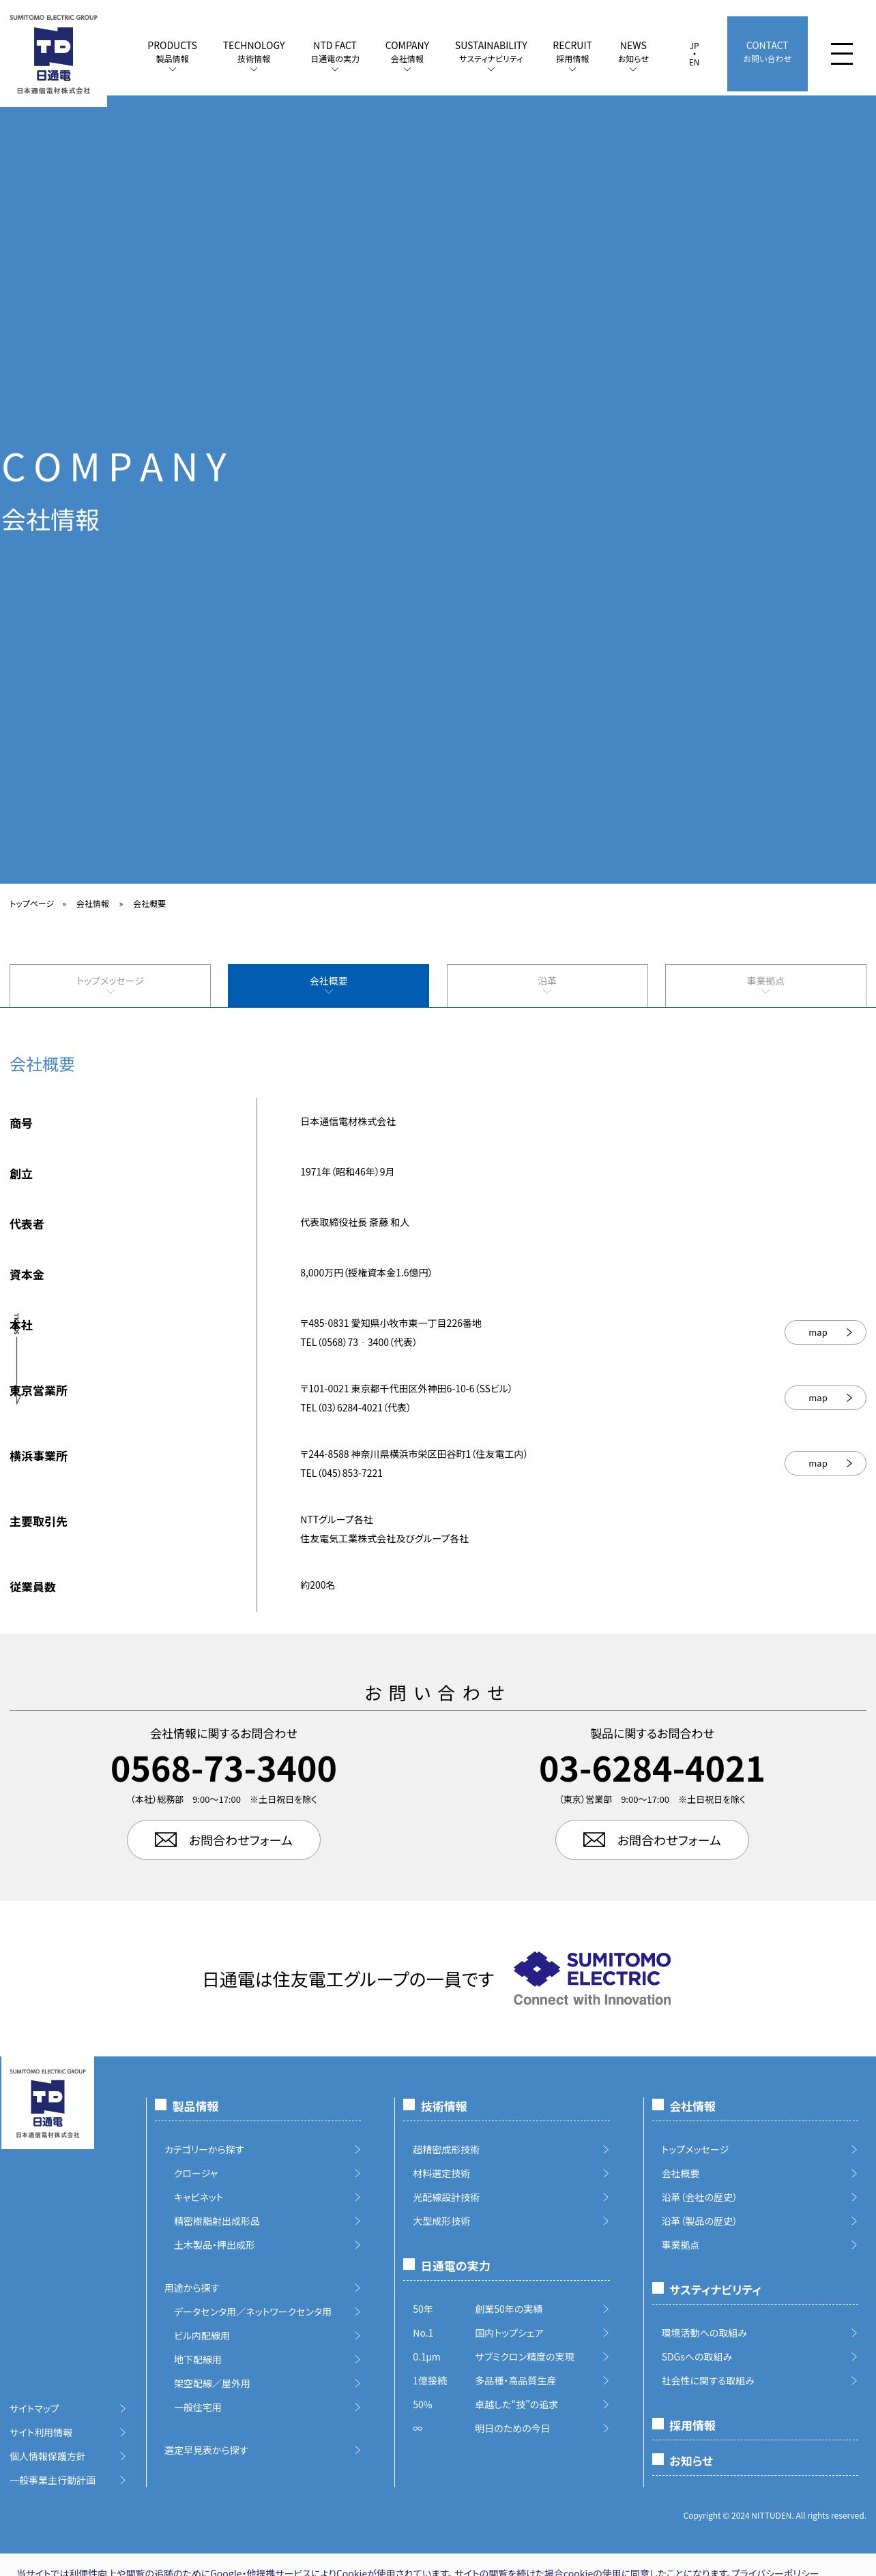The width and height of the screenshot is (876, 2576).
Task: Click envelope icon for product inquiry form
Action: tap(594, 1840)
